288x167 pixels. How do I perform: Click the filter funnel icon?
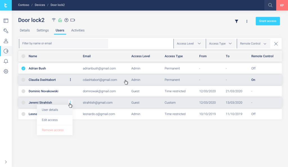tap(237, 21)
